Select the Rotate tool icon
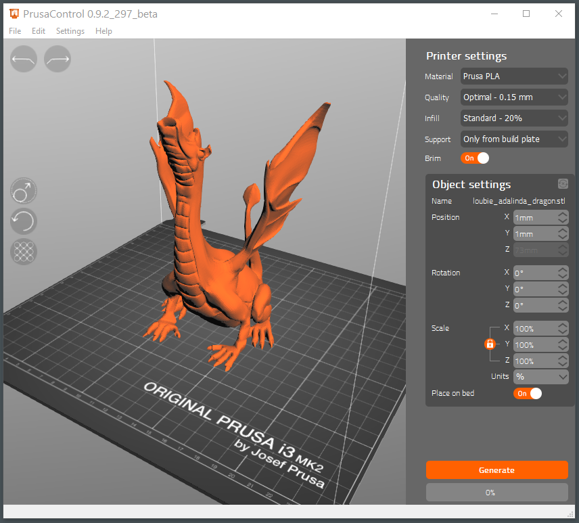Viewport: 579px width, 523px height. 24,221
